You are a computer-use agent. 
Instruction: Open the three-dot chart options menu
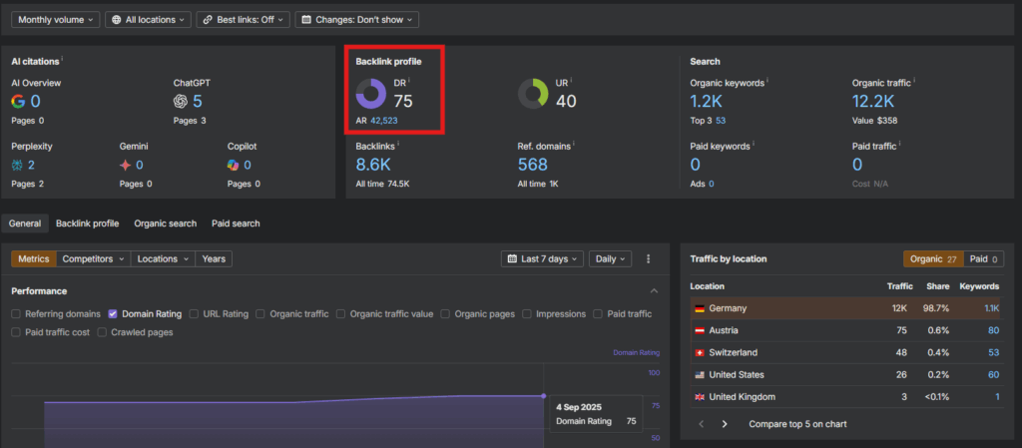pos(648,259)
